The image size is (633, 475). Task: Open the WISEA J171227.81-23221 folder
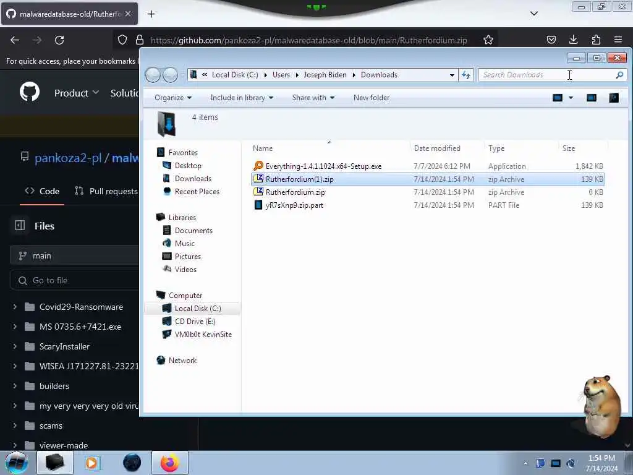tap(89, 366)
